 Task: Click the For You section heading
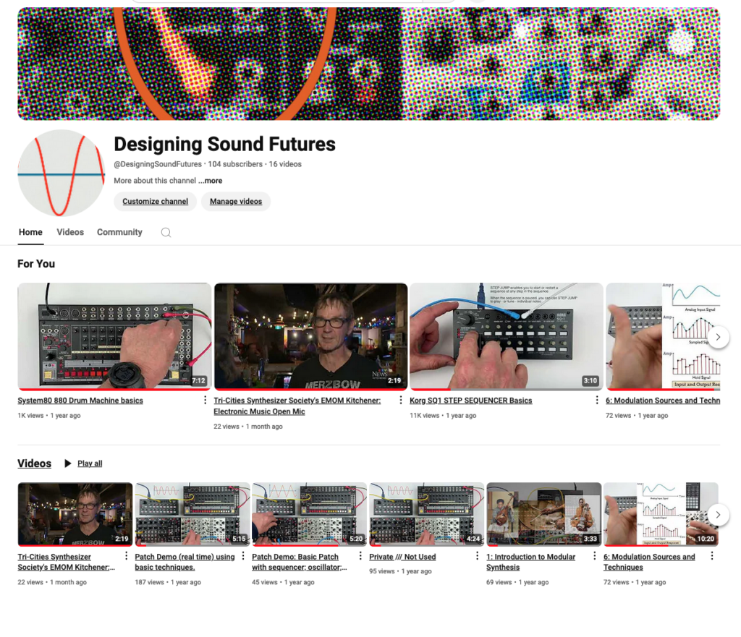click(x=36, y=264)
